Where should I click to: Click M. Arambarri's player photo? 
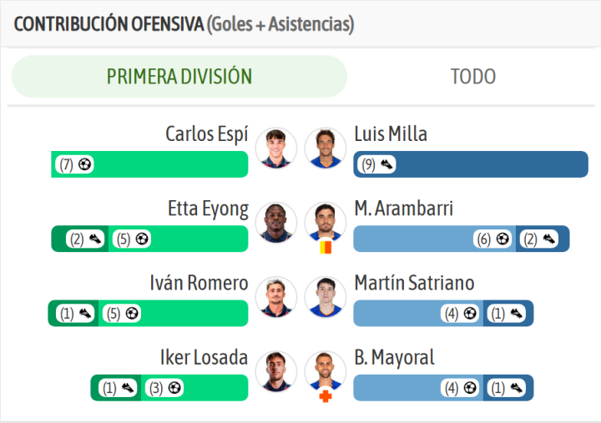pos(325,222)
